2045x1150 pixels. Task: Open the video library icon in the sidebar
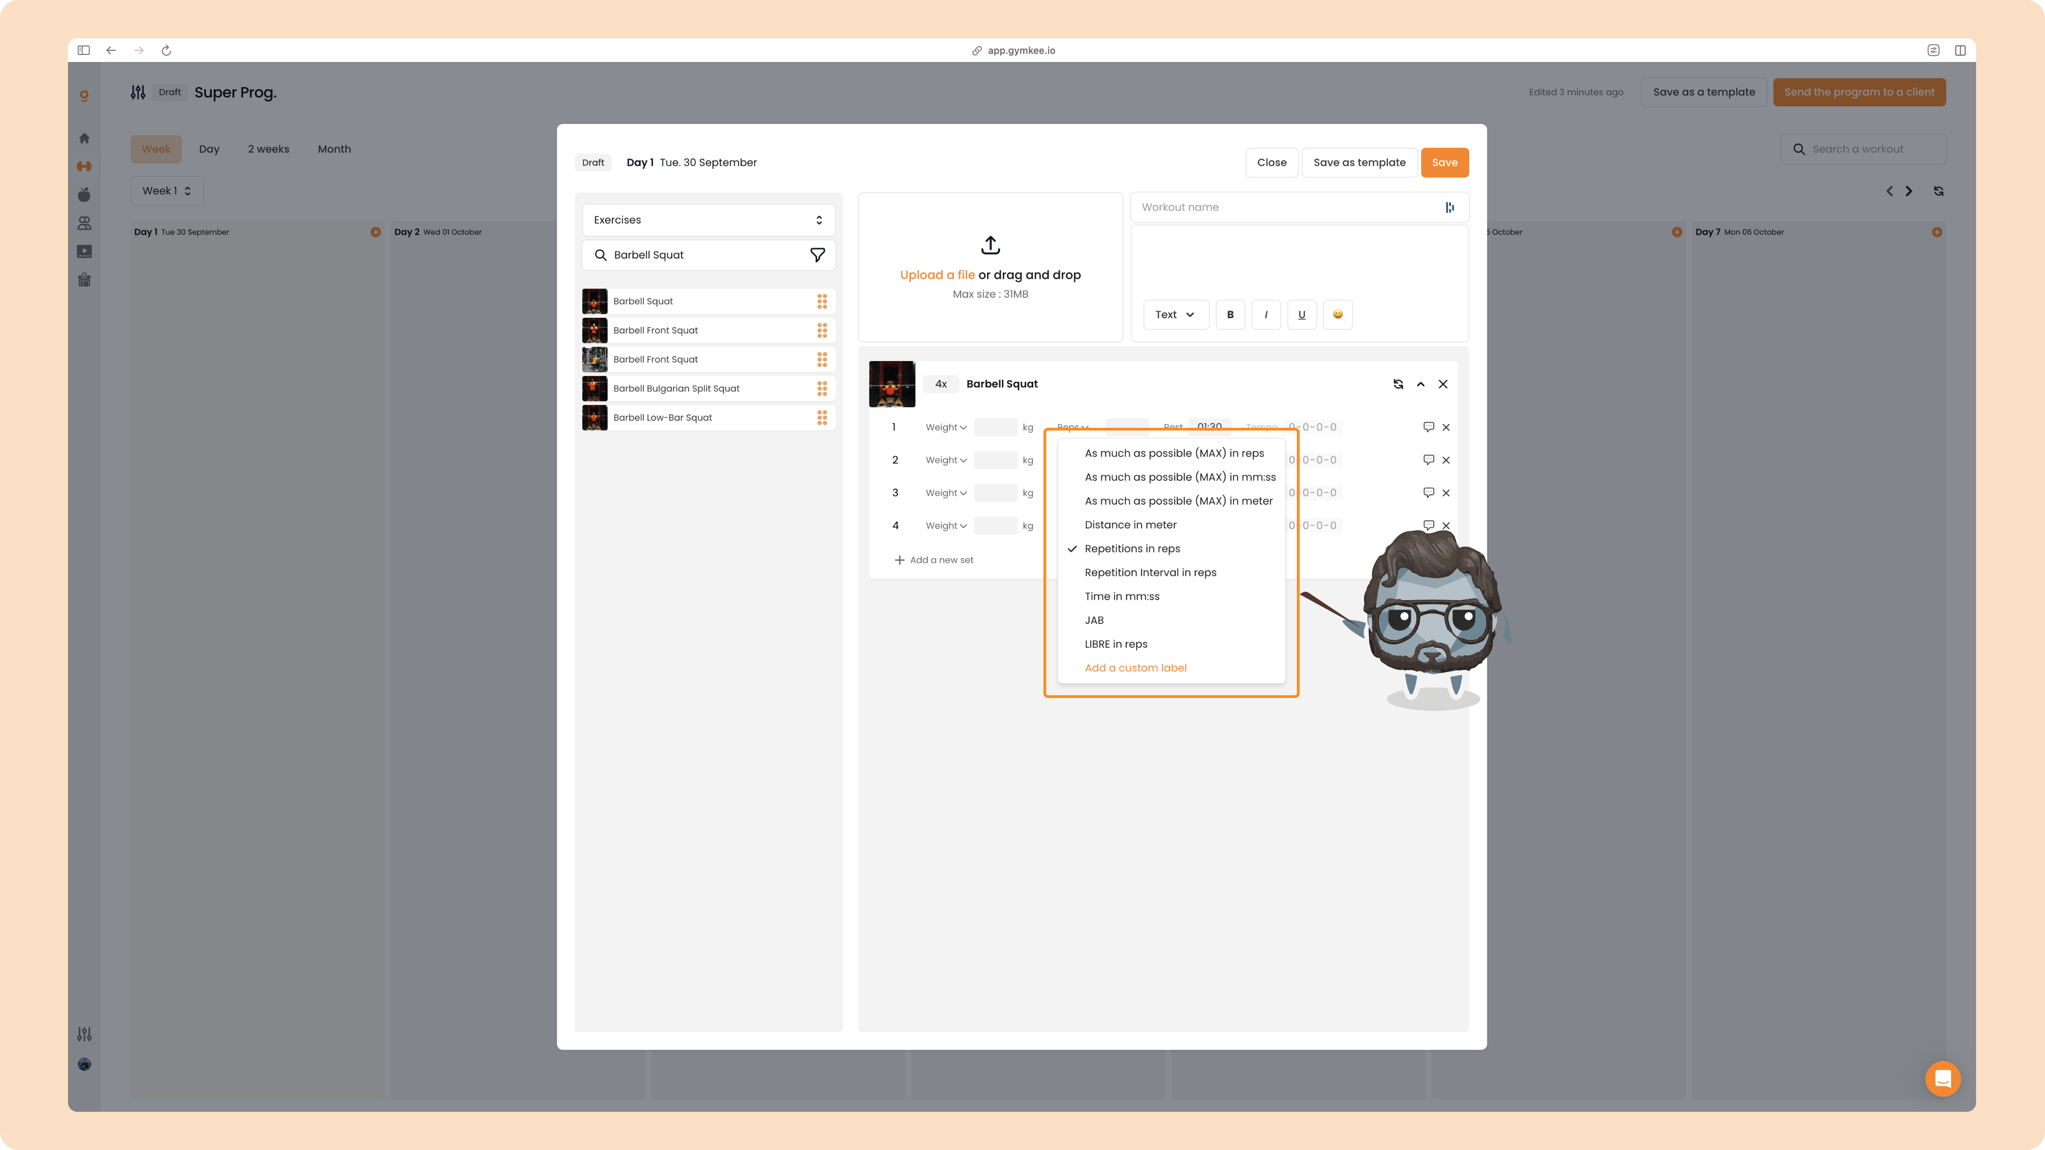click(84, 252)
